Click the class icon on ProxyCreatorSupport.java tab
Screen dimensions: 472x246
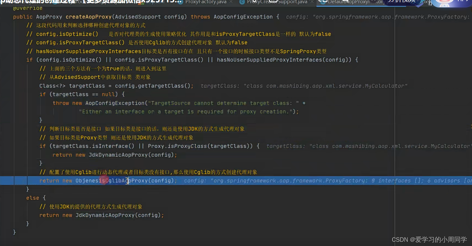click(242, 2)
